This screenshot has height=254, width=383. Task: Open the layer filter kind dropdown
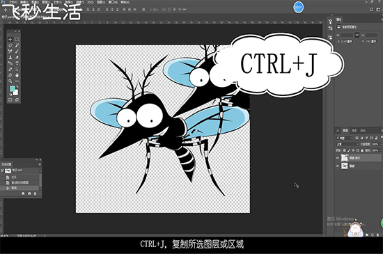(x=344, y=138)
